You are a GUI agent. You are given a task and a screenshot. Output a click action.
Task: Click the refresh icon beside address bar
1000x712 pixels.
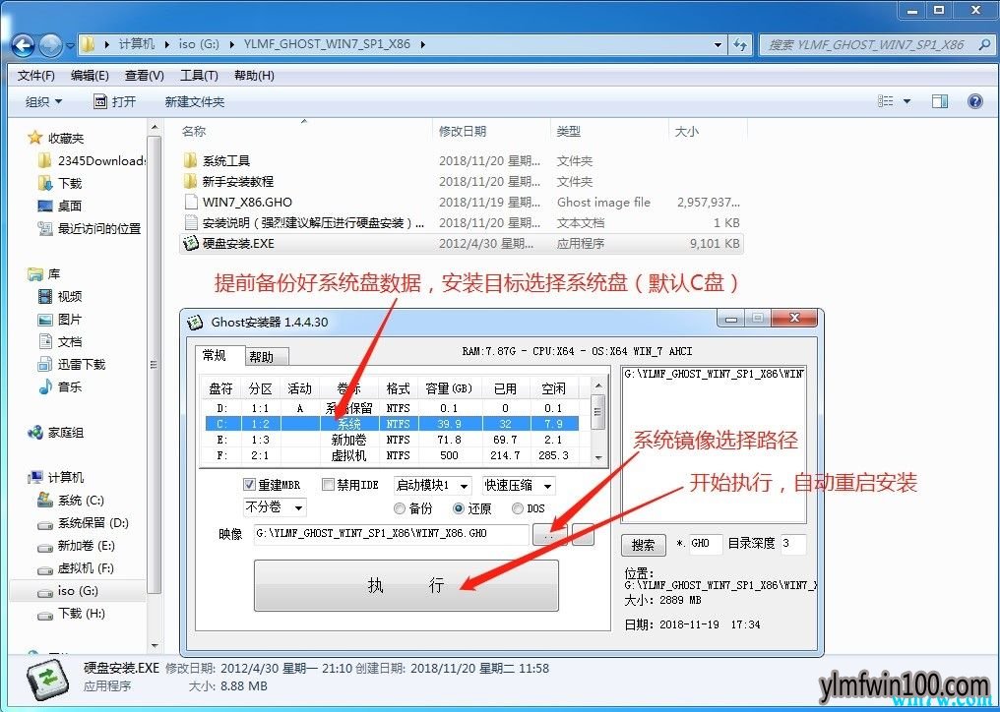740,44
